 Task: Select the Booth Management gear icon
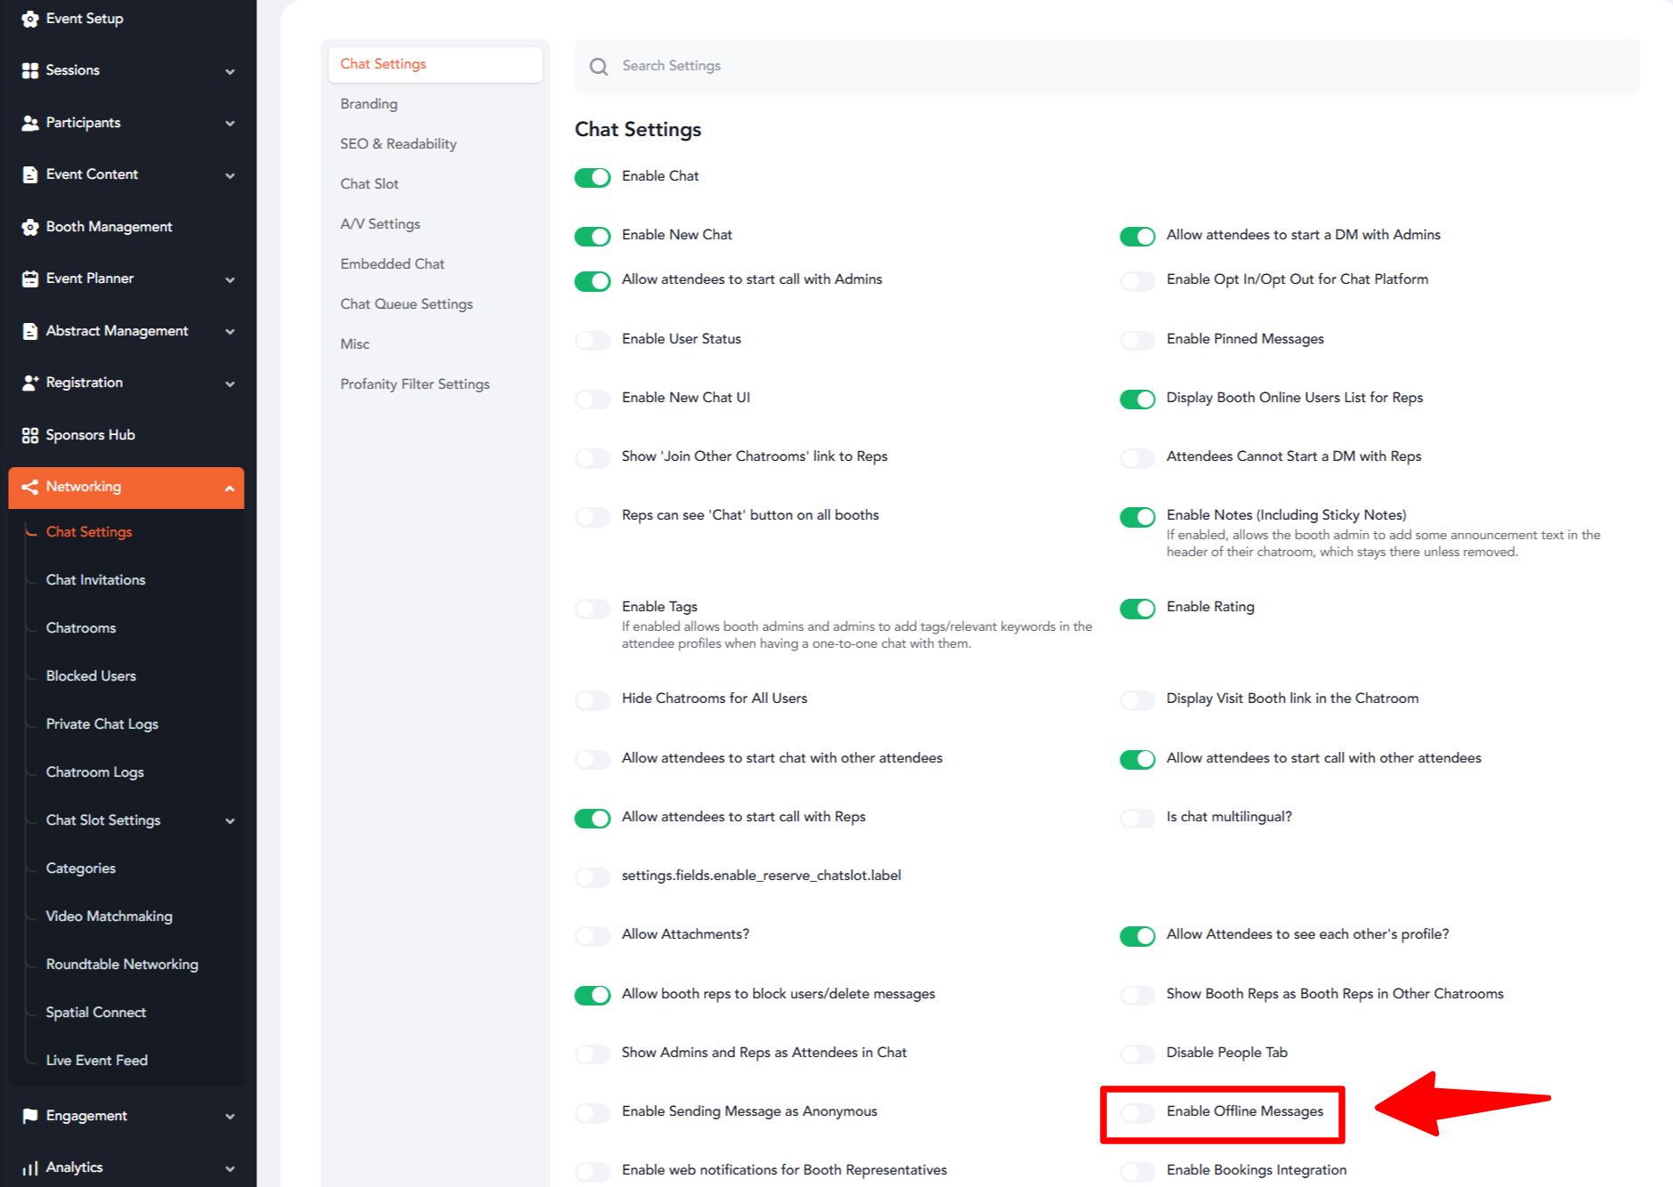pyautogui.click(x=29, y=227)
